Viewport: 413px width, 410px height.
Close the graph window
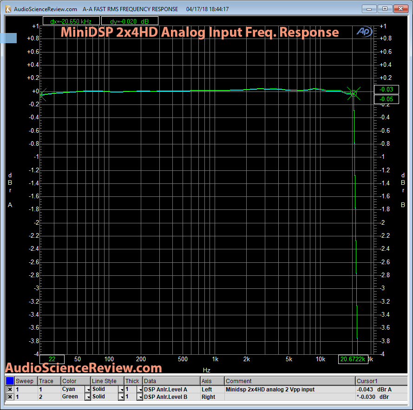point(400,9)
